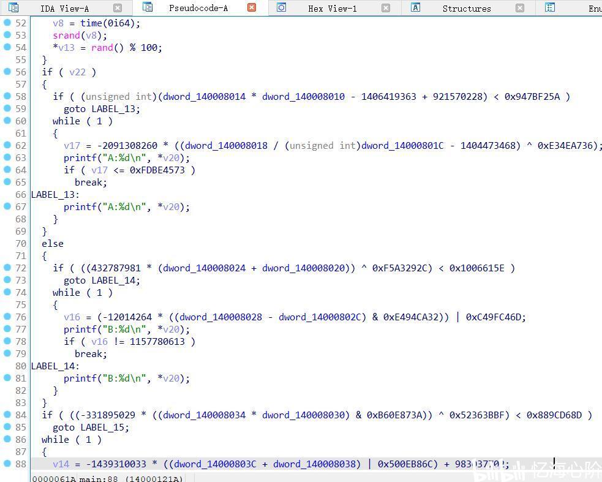Click the LABEL_14: label on line 80

pos(55,366)
